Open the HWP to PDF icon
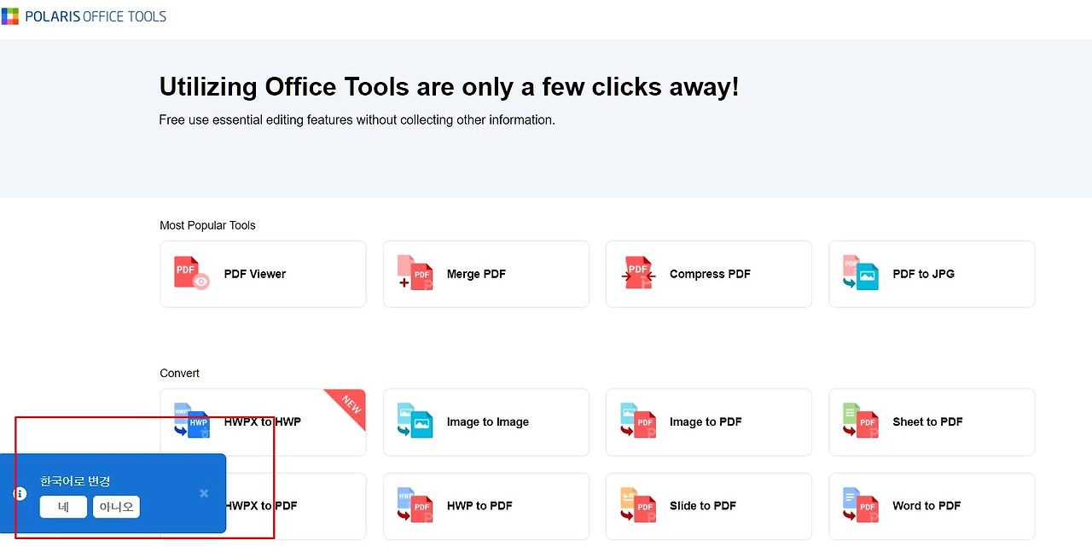The width and height of the screenshot is (1092, 552). 415,505
